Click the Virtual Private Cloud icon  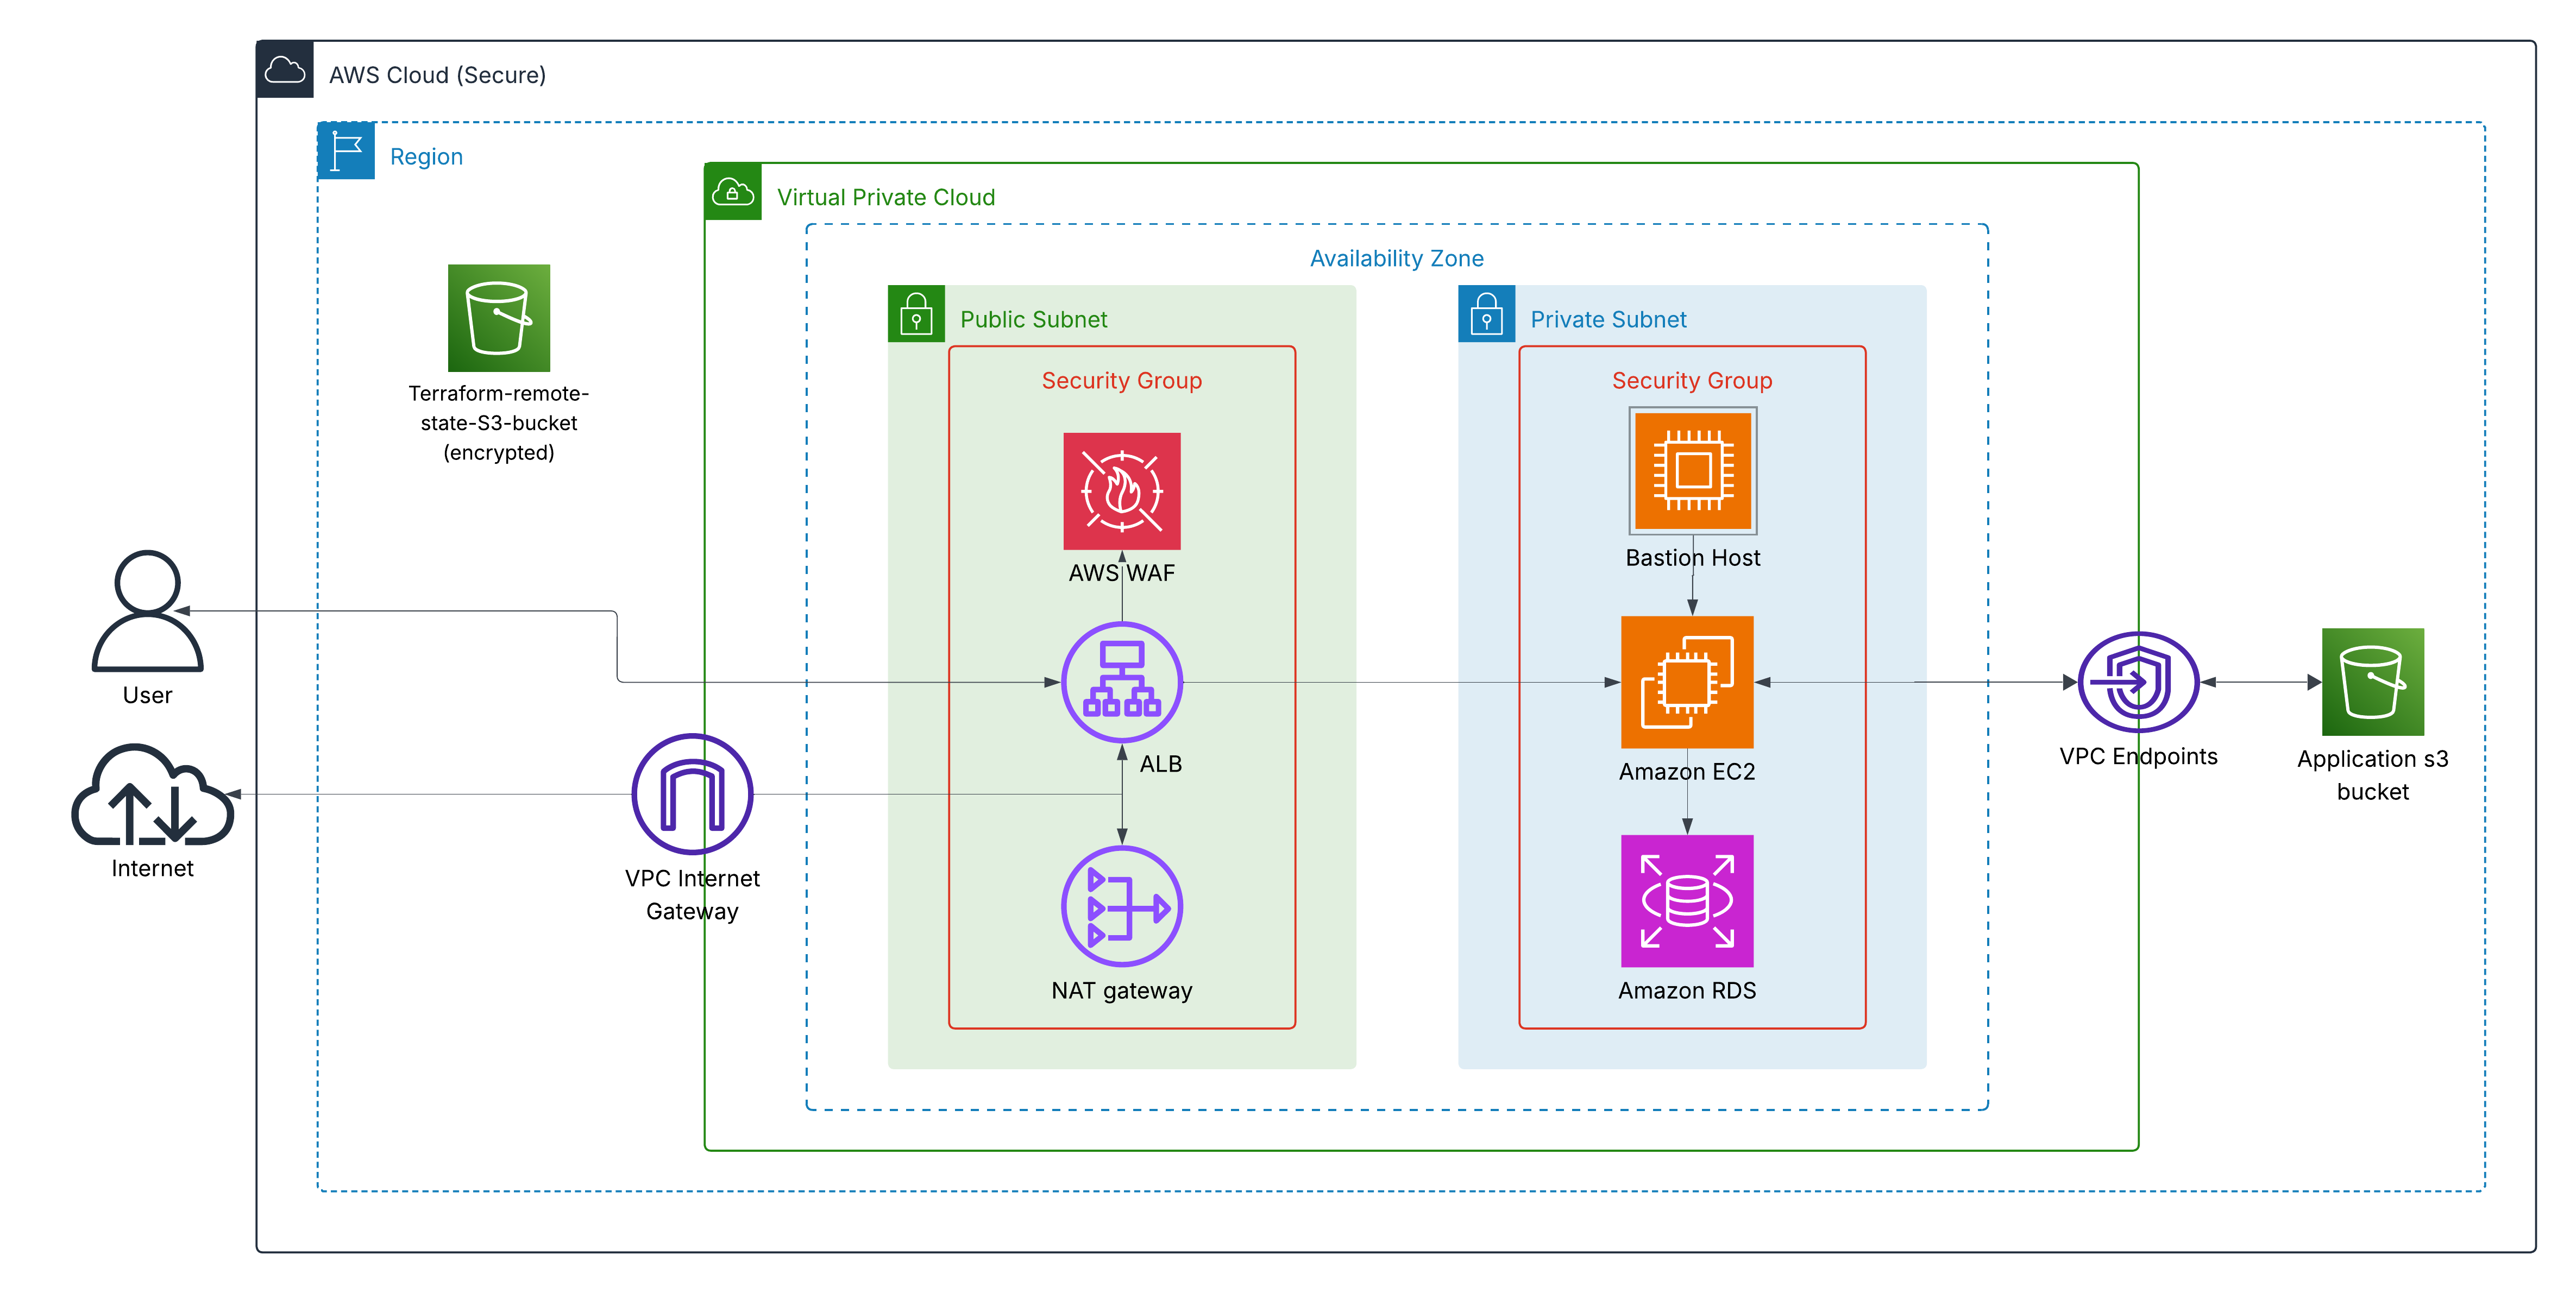(x=733, y=192)
